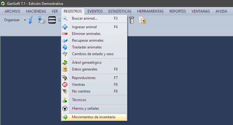
Task: Select 'Buscar animal...' menu entry
Action: [94, 18]
